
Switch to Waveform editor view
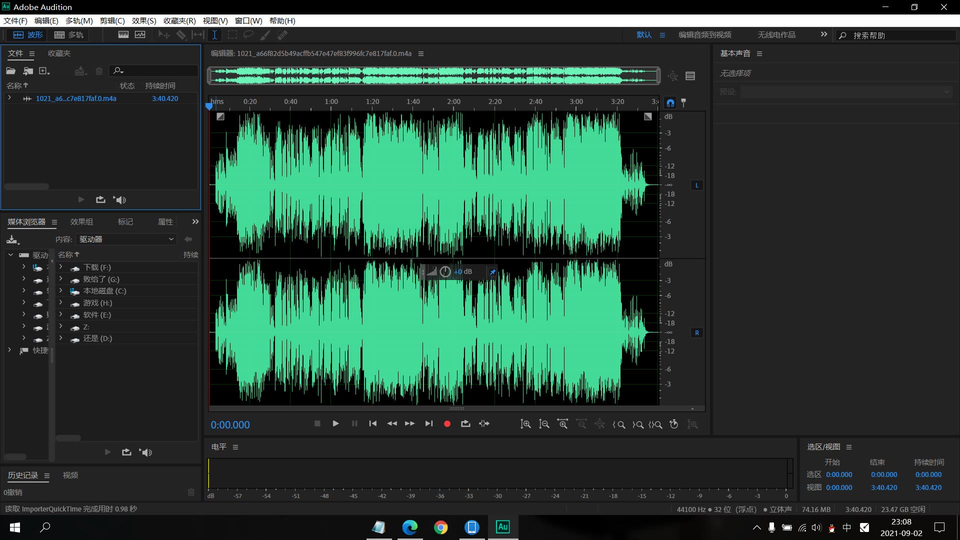click(x=28, y=35)
